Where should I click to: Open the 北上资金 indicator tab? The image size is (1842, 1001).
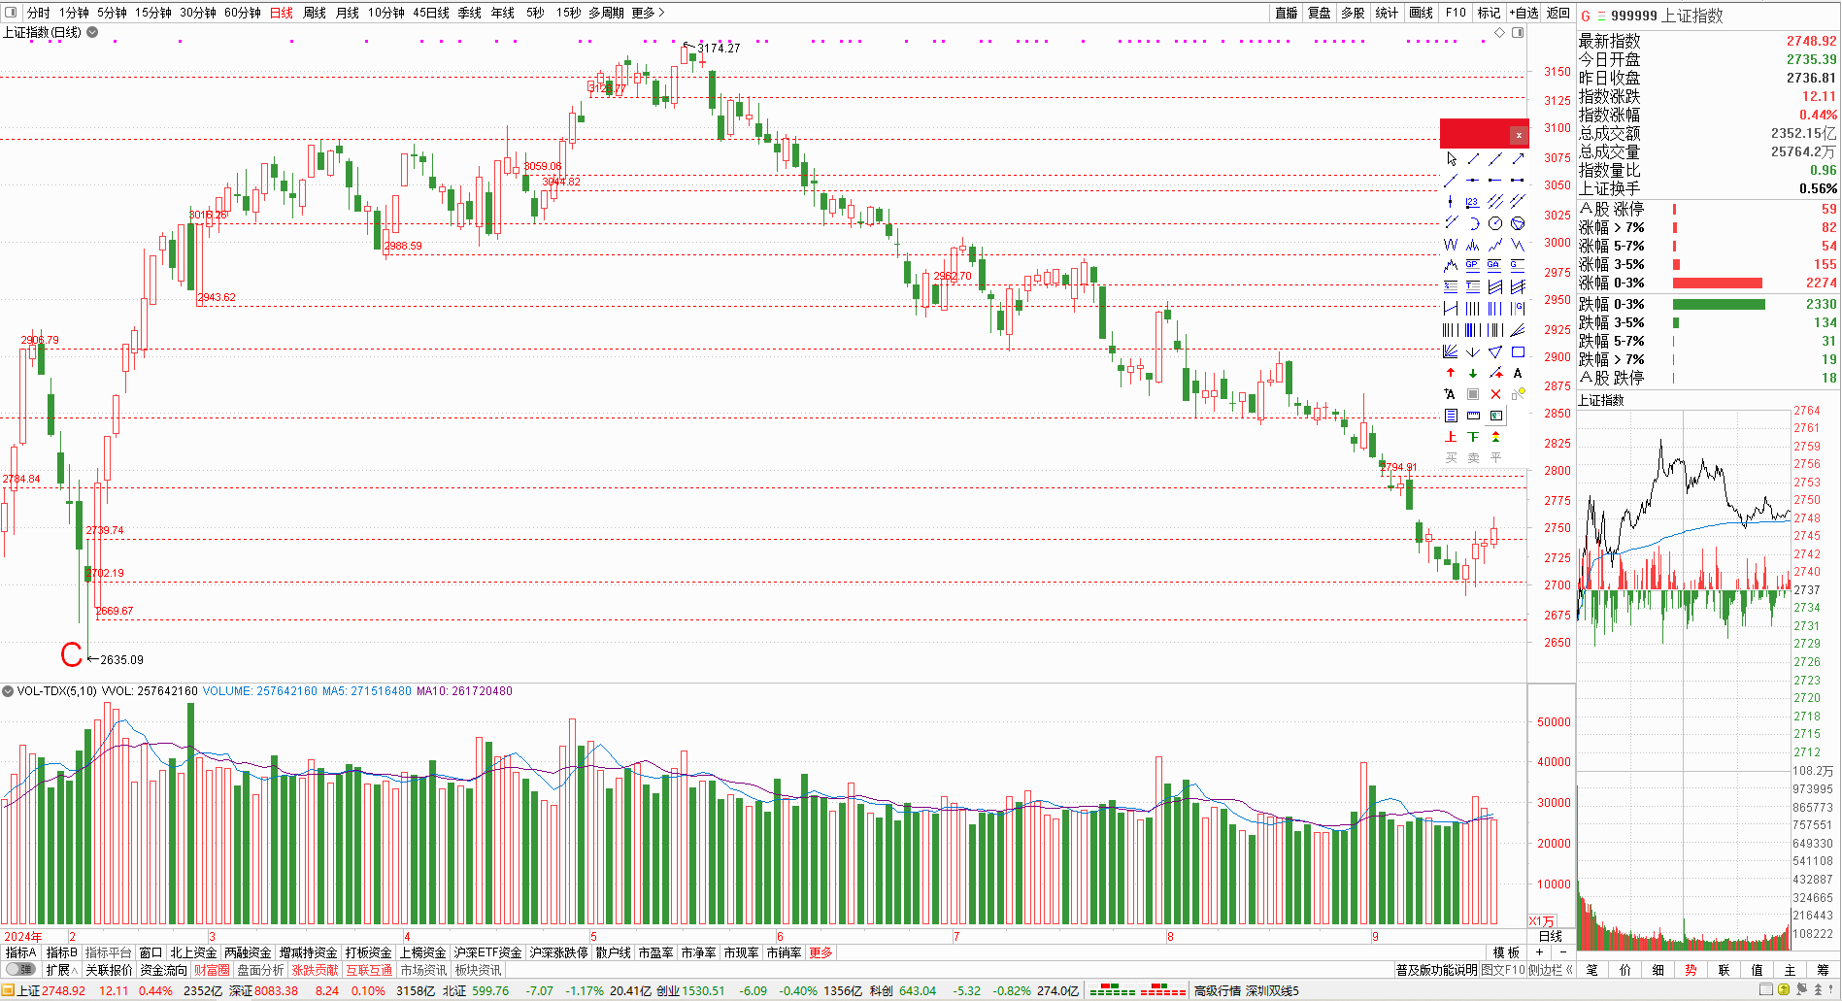tap(193, 952)
